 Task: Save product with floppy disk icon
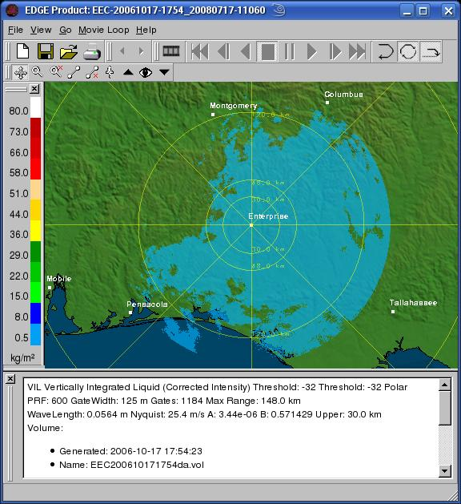click(46, 51)
